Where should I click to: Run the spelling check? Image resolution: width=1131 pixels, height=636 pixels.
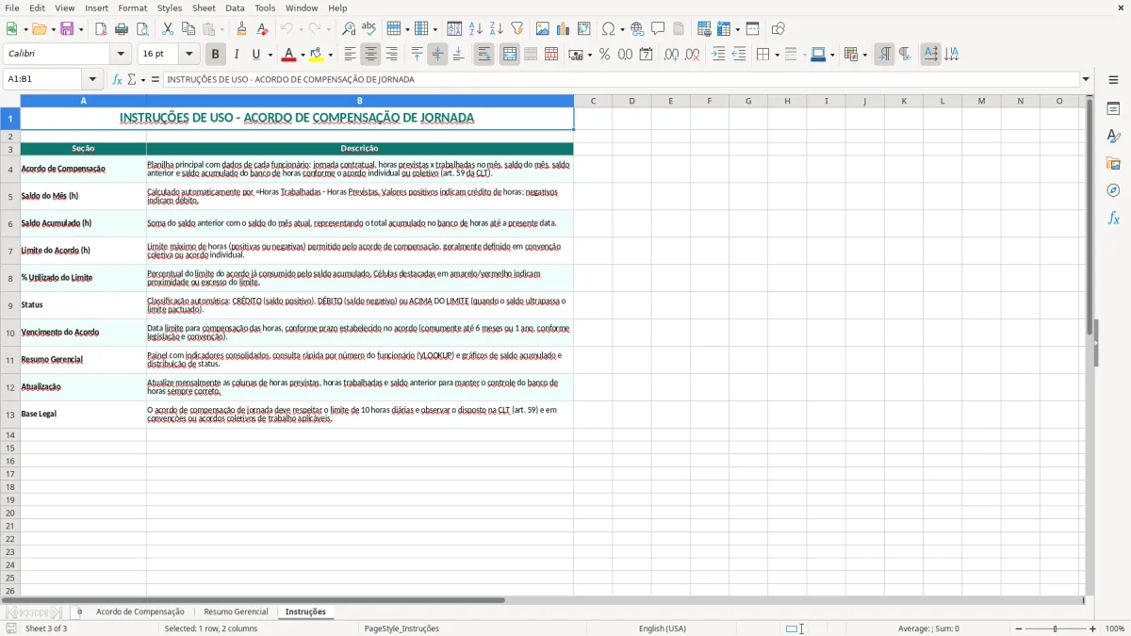(369, 29)
